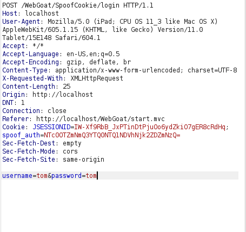The image size is (246, 232).
Task: Click the XMLHttpRequest value
Action: (x=97, y=78)
